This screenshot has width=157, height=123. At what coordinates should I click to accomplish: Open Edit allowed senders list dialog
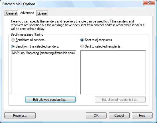tap(50, 99)
